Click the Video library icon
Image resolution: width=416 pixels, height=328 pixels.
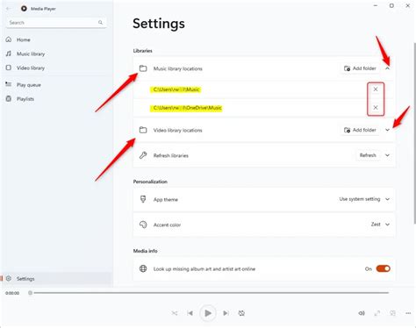[9, 68]
